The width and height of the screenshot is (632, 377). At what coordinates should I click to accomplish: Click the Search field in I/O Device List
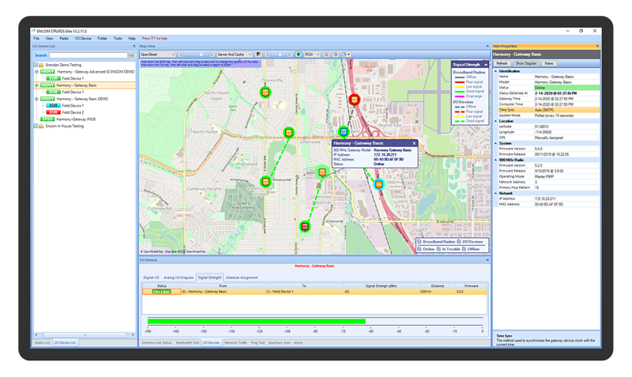(x=88, y=55)
